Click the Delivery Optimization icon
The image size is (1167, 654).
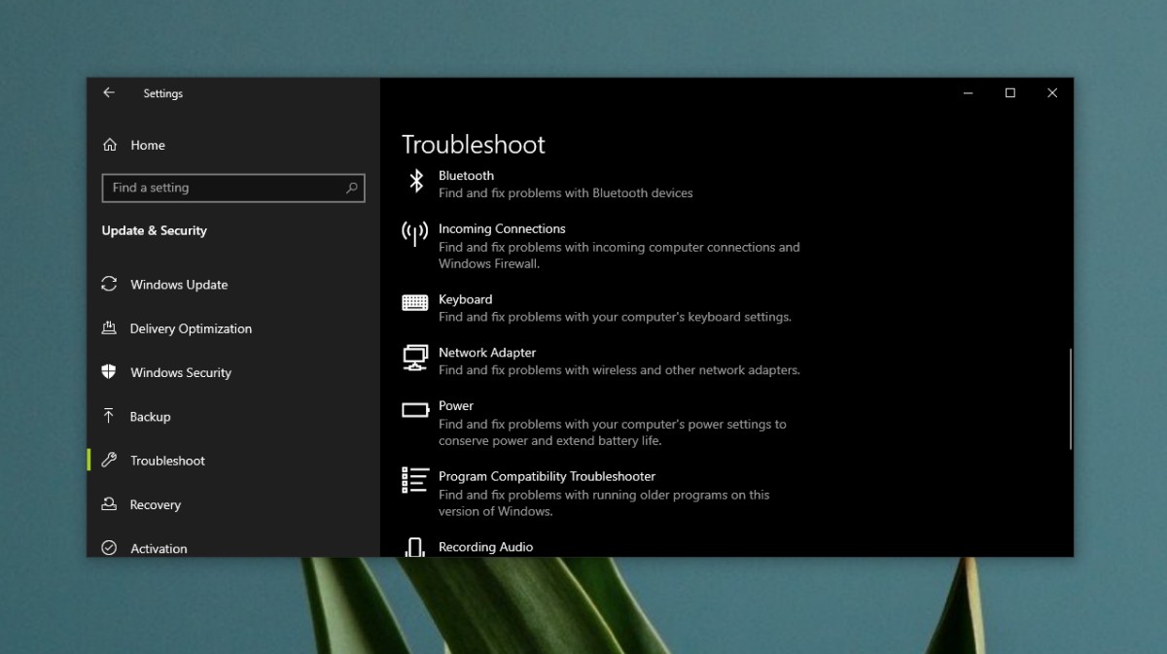coord(109,328)
